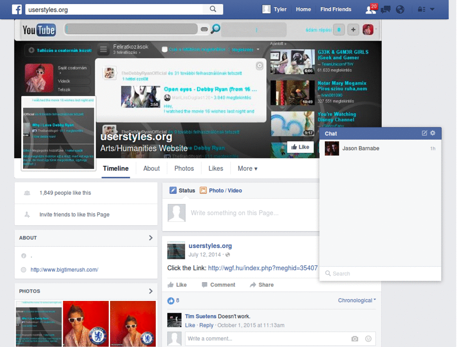Screen dimensions: 462x347
Task: Open the notifications globe icon
Action: click(400, 9)
